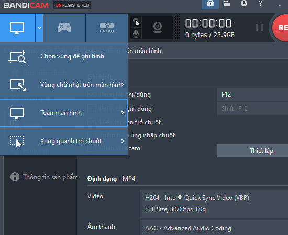288x235 pixels.
Task: Click the lock icon in title bar
Action: coord(211,4)
